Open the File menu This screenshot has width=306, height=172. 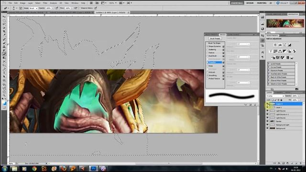click(x=10, y=3)
